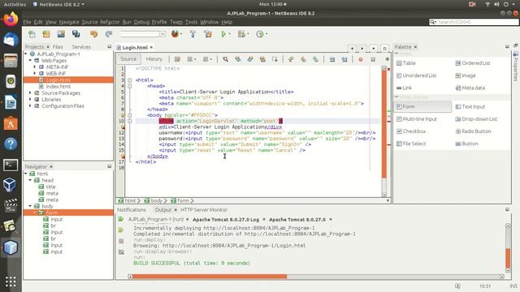Open the Properties side panel tab
The image size is (520, 292).
coord(515,67)
